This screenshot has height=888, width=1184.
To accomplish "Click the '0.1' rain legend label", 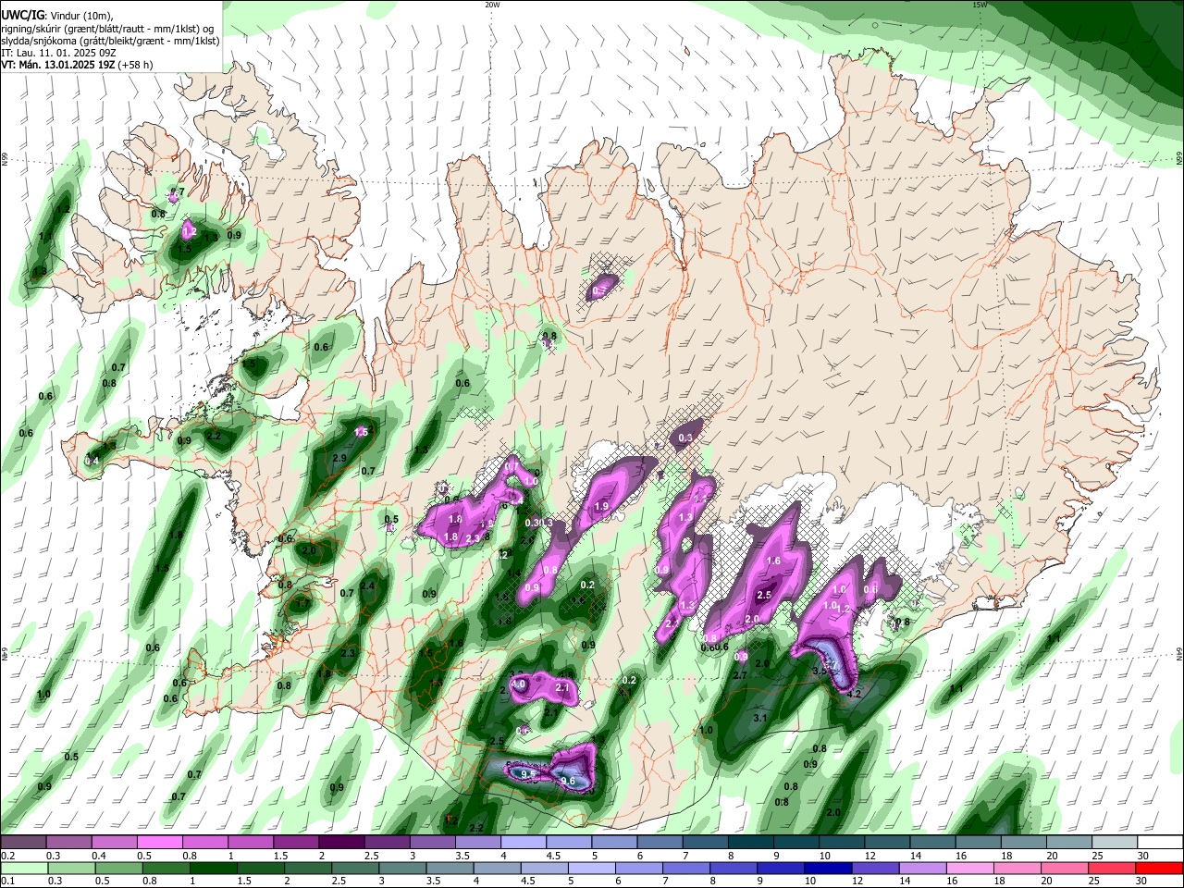I will tap(8, 881).
